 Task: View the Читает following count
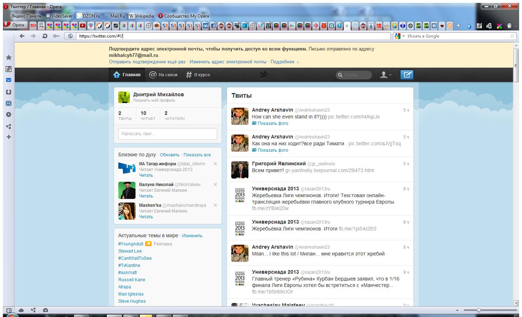pyautogui.click(x=148, y=116)
